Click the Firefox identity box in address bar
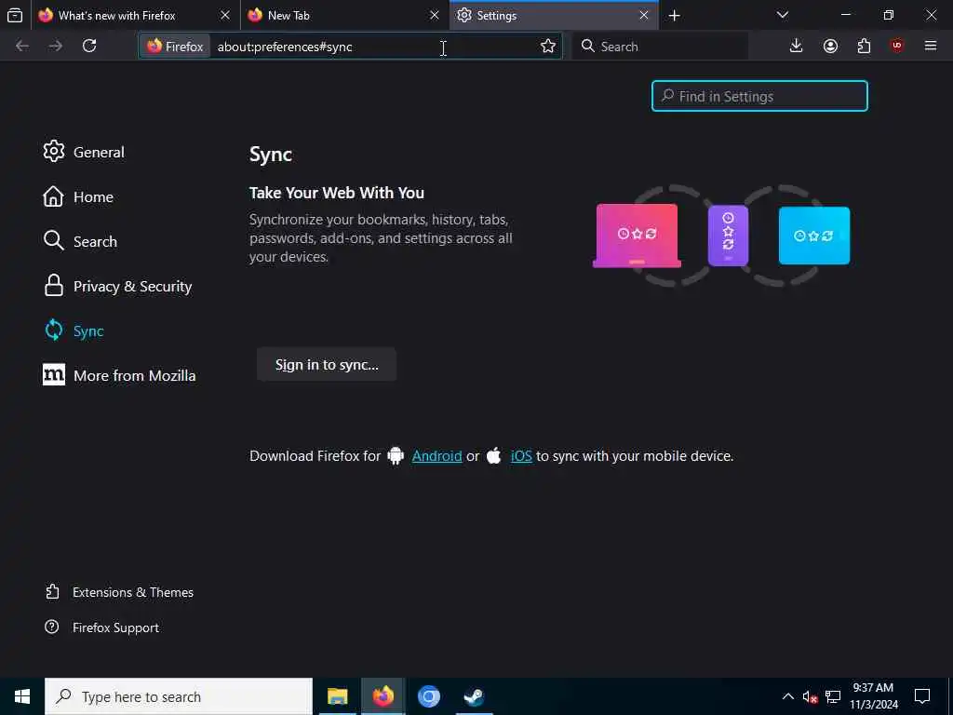The width and height of the screenshot is (953, 715). point(175,47)
